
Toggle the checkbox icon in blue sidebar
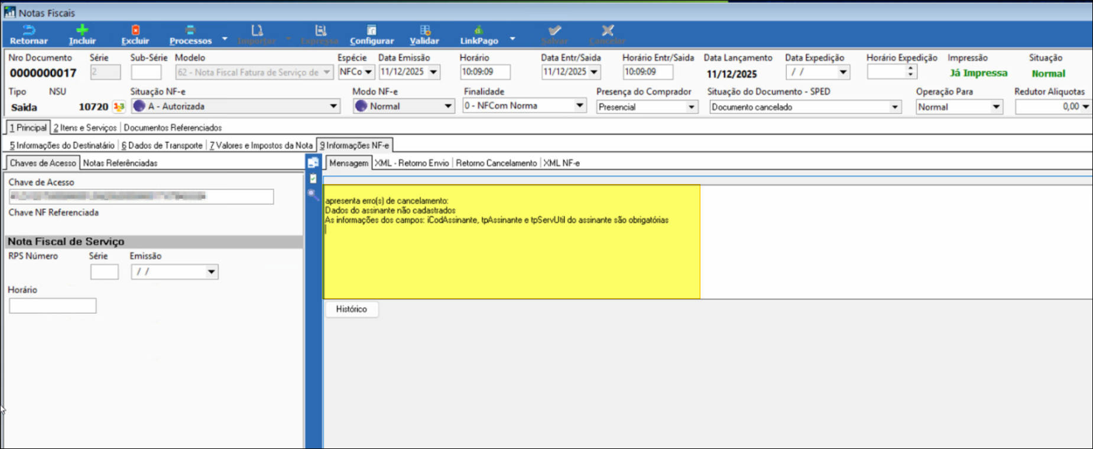coord(313,178)
